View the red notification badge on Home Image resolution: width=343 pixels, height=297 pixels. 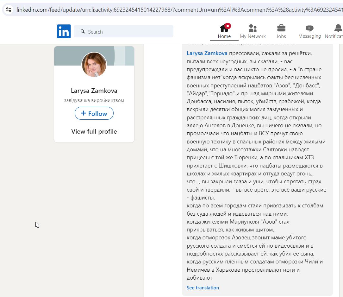(228, 26)
